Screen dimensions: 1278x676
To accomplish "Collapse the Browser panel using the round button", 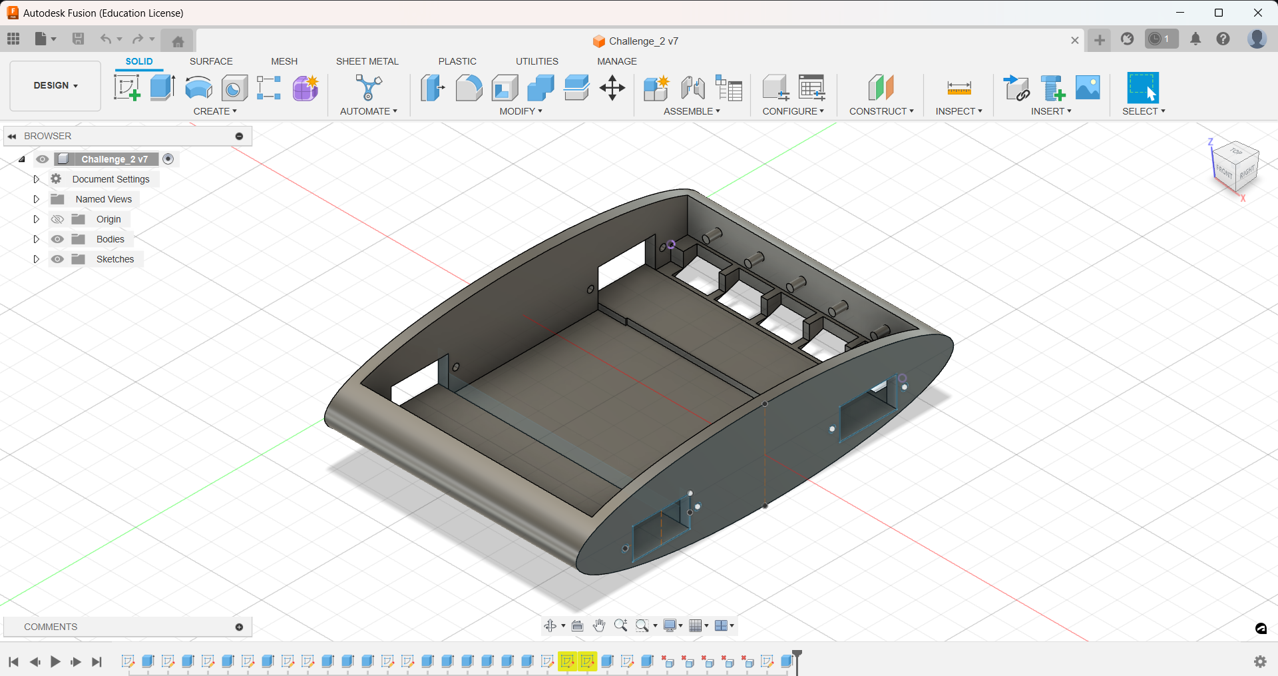I will pyautogui.click(x=239, y=136).
